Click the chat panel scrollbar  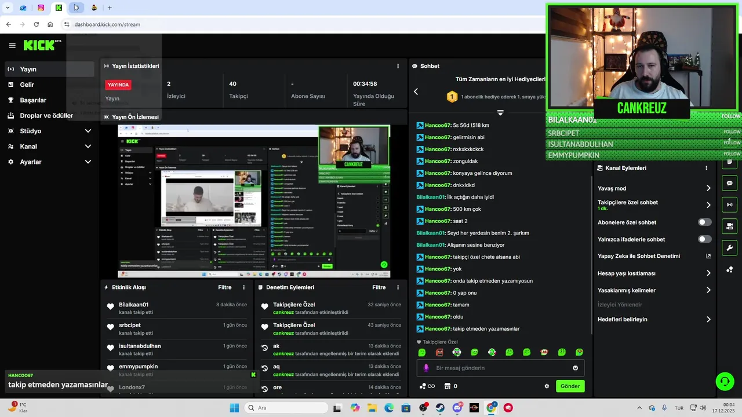click(591, 255)
